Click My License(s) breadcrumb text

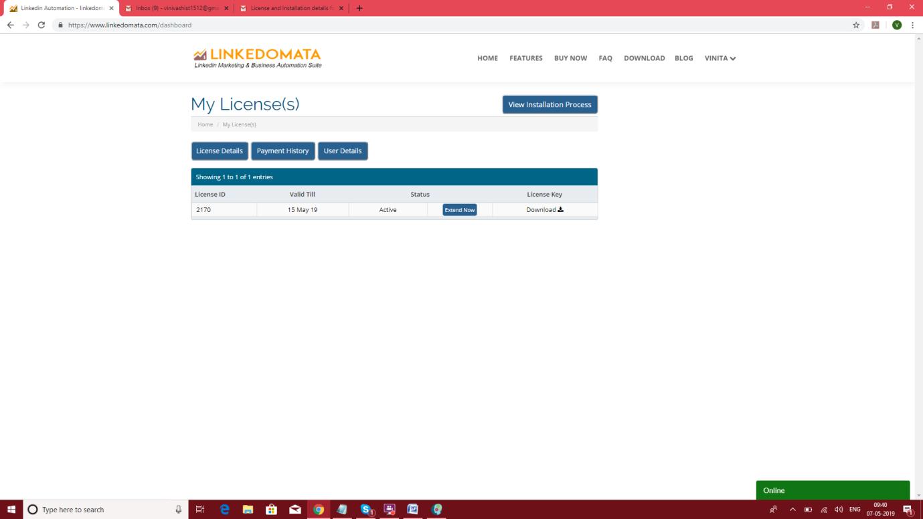[x=240, y=124]
